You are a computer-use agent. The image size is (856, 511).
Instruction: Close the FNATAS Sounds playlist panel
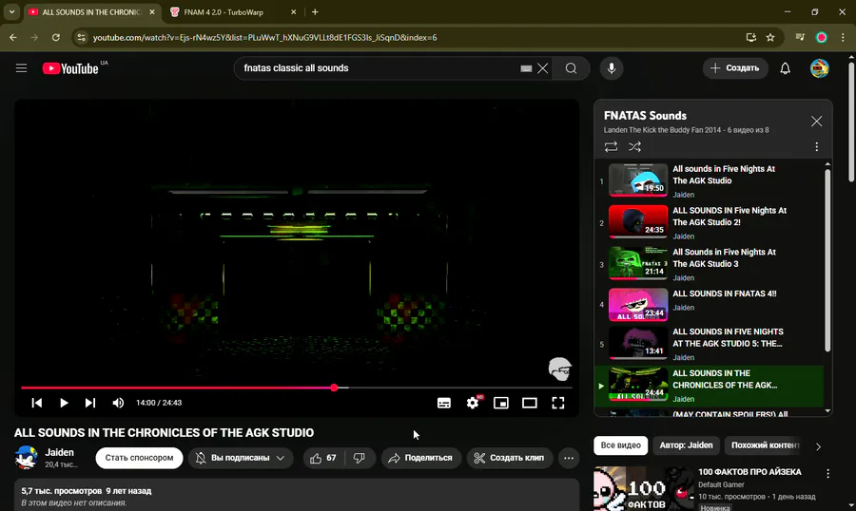pos(817,121)
